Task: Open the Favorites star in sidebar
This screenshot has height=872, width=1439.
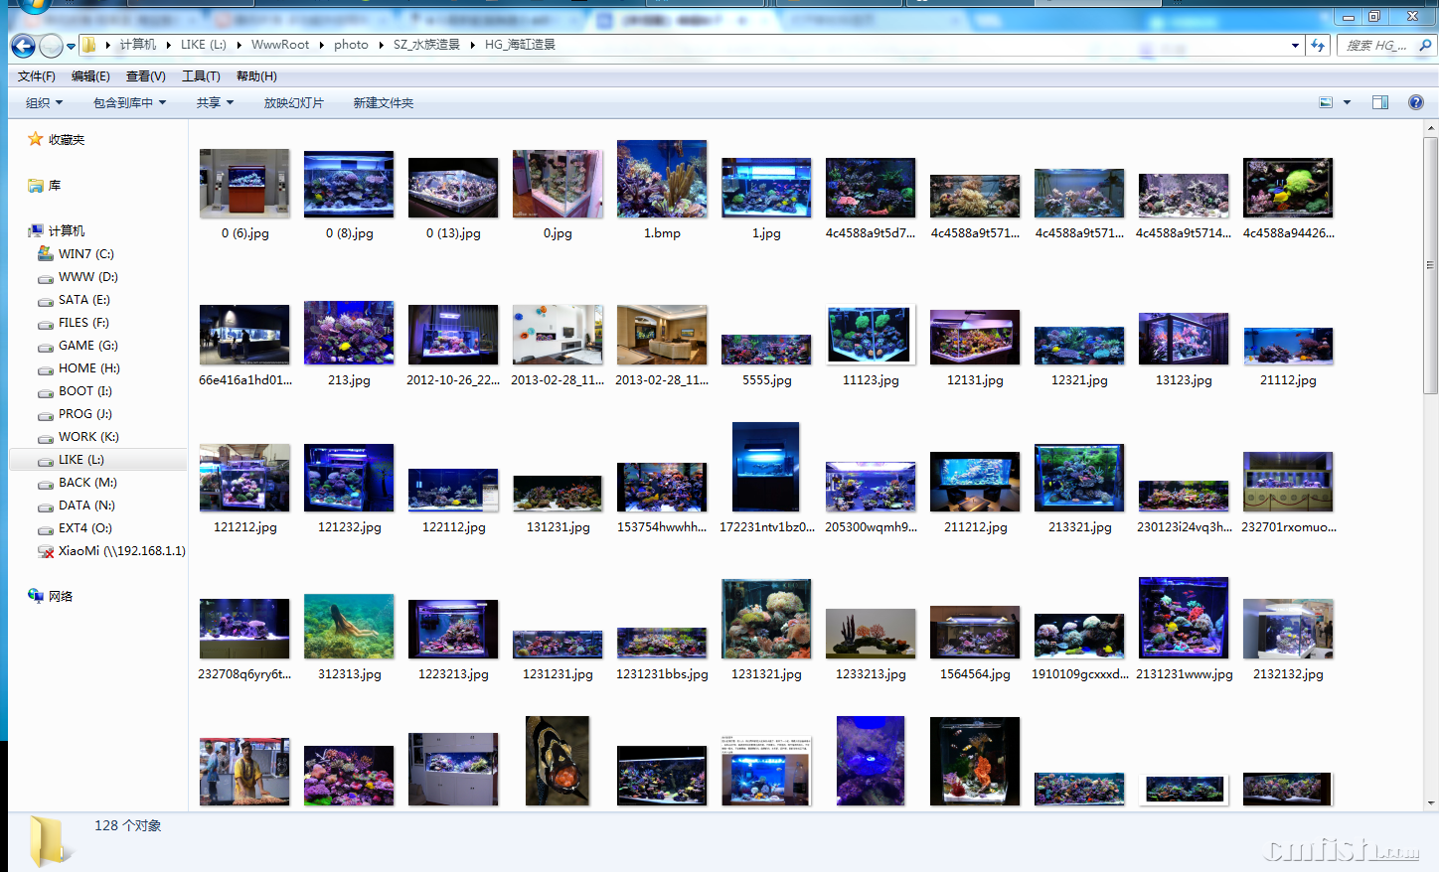Action: pos(36,140)
